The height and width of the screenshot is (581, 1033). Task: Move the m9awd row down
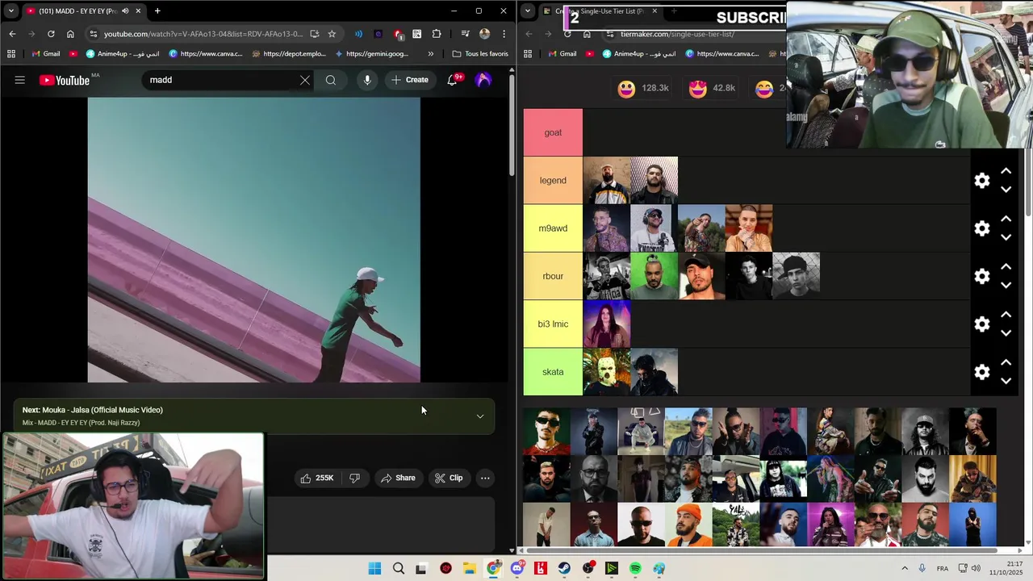click(1006, 237)
